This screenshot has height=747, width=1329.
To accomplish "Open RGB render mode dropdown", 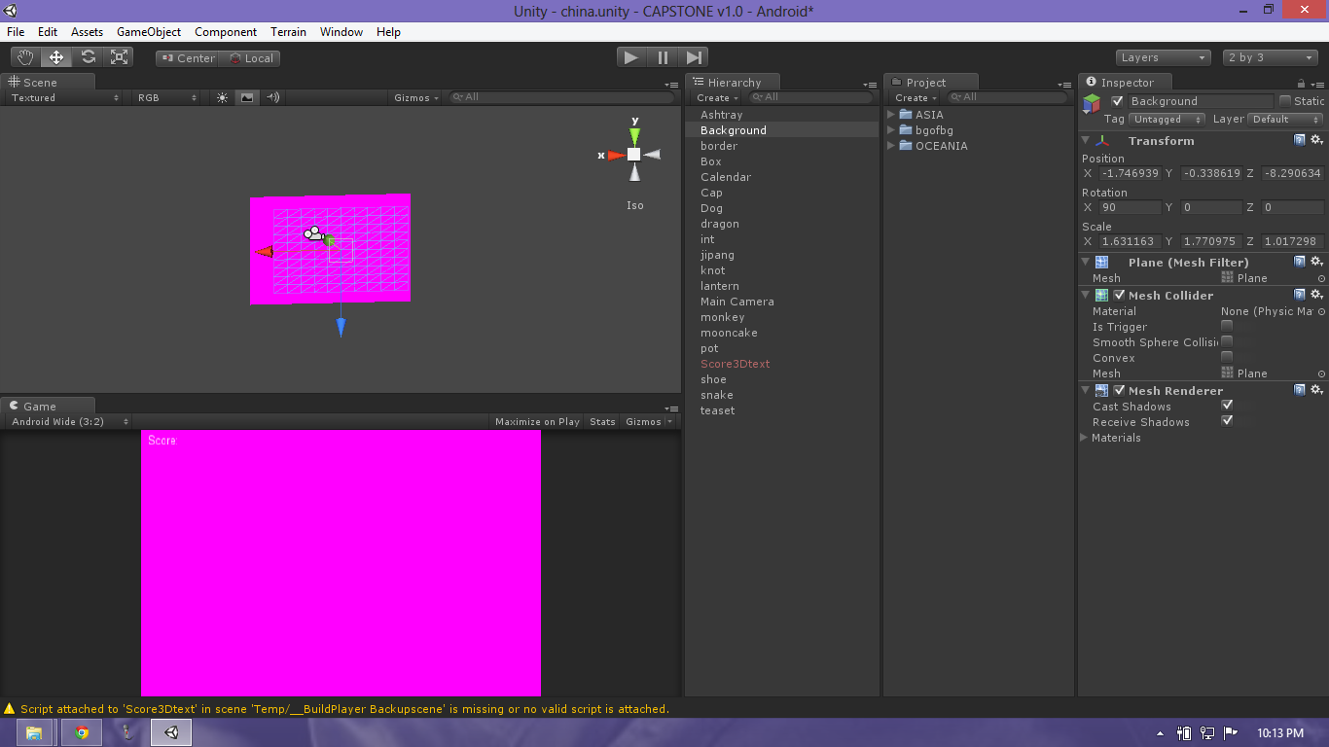I will [x=167, y=97].
